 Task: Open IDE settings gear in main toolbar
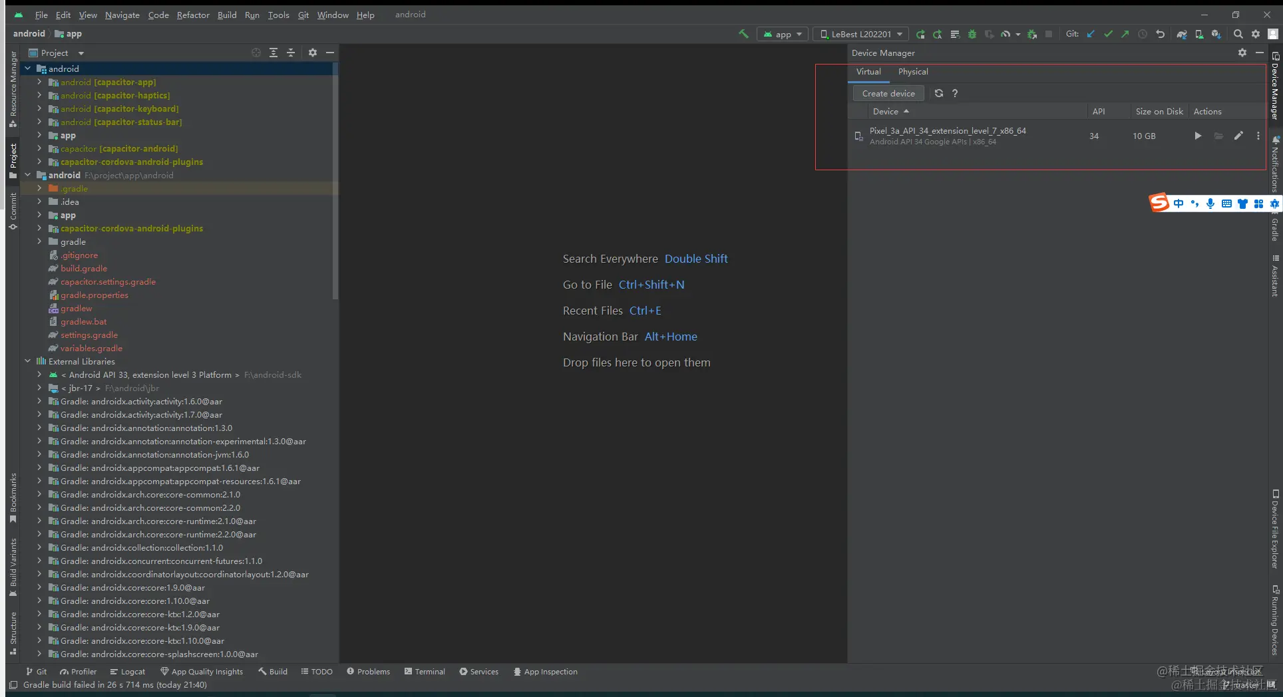(1256, 34)
